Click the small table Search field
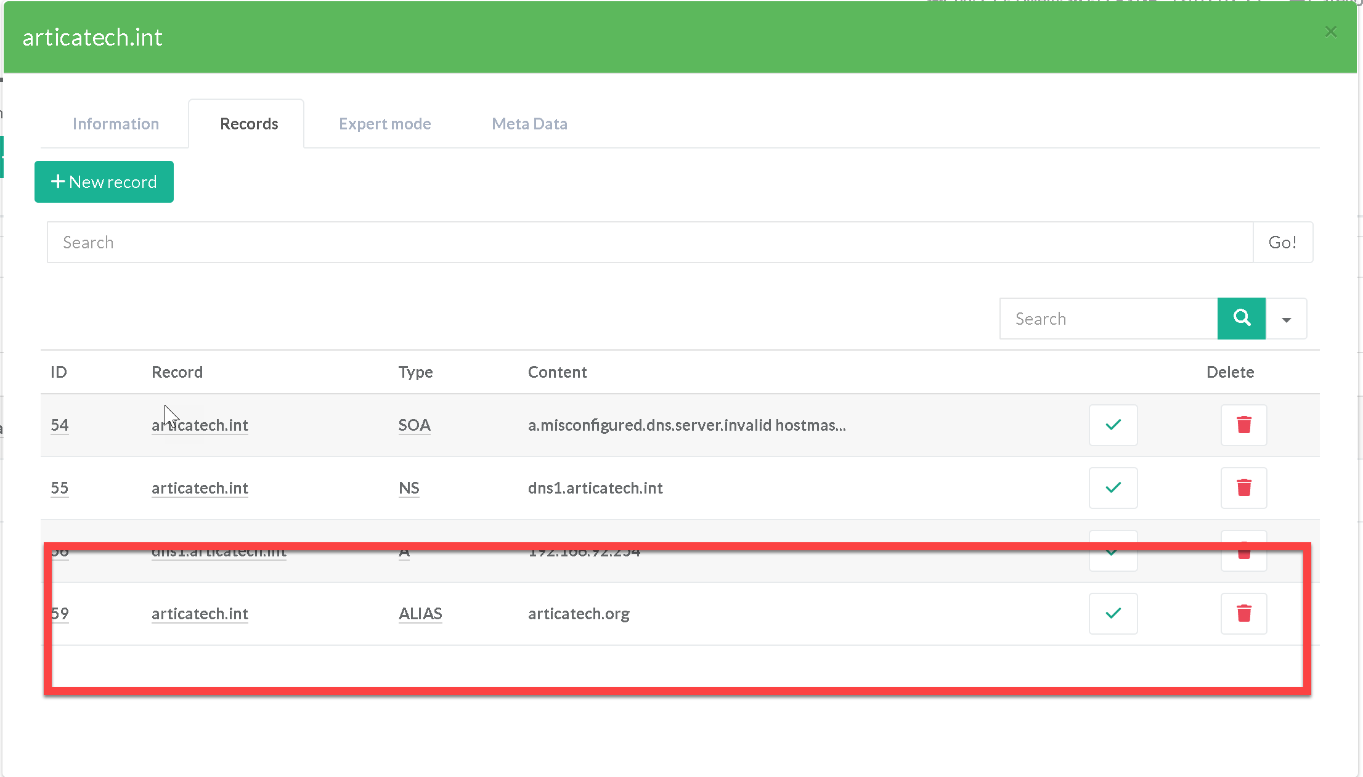Screen dimensions: 1363x777 point(1108,319)
